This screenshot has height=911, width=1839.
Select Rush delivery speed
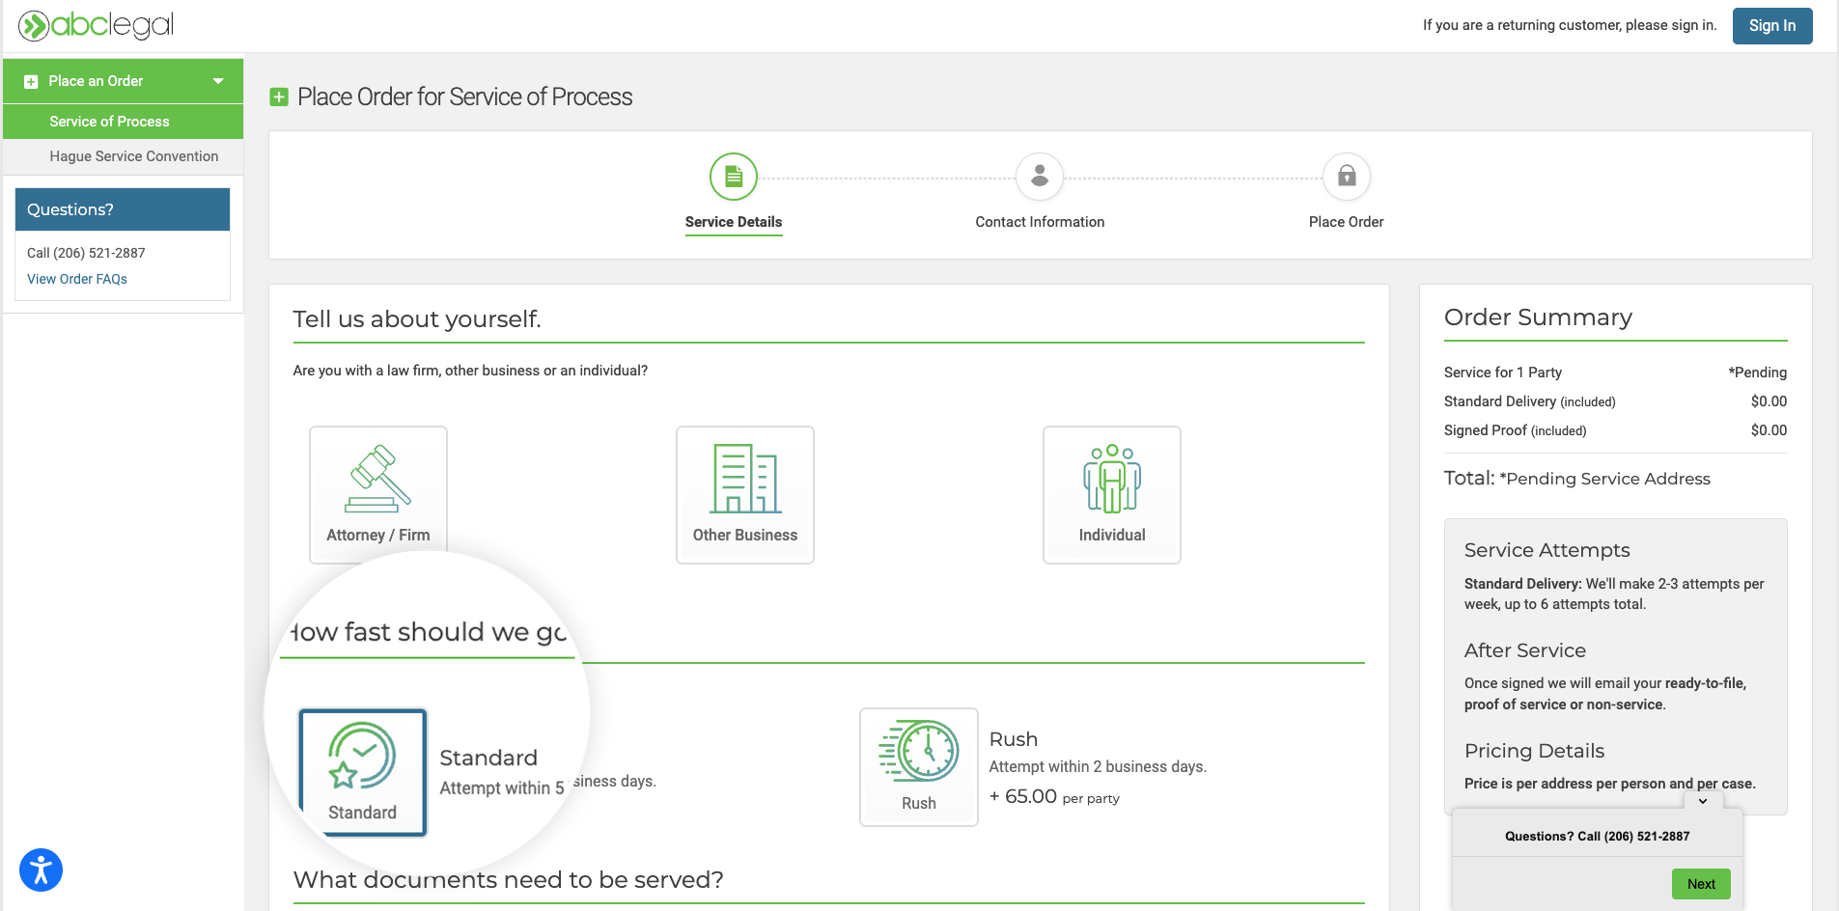918,766
